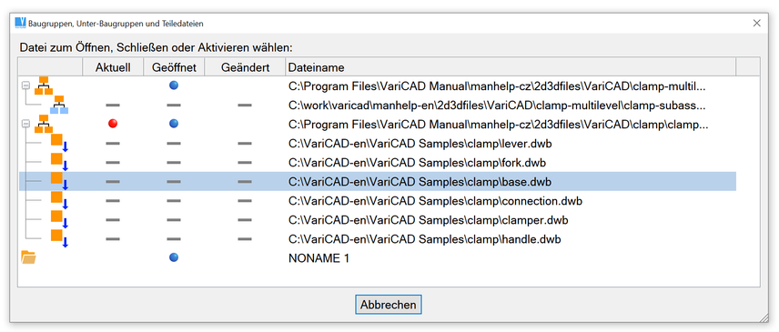
Task: Click the red Aktuell indicator dot
Action: point(113,124)
